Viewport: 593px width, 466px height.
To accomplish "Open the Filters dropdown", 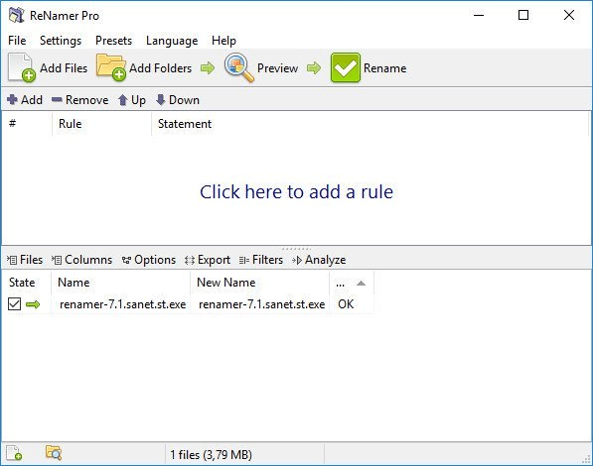I will pos(261,260).
